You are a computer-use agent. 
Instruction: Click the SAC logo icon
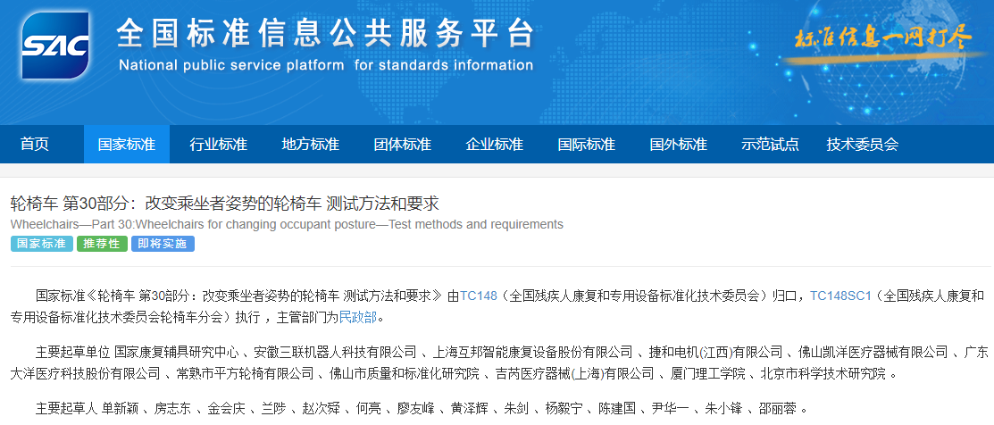(x=55, y=45)
